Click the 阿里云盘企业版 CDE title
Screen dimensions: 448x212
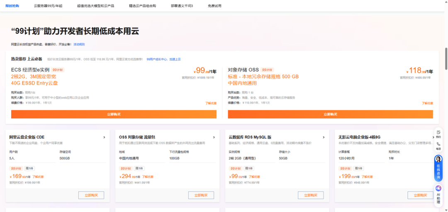coord(27,137)
